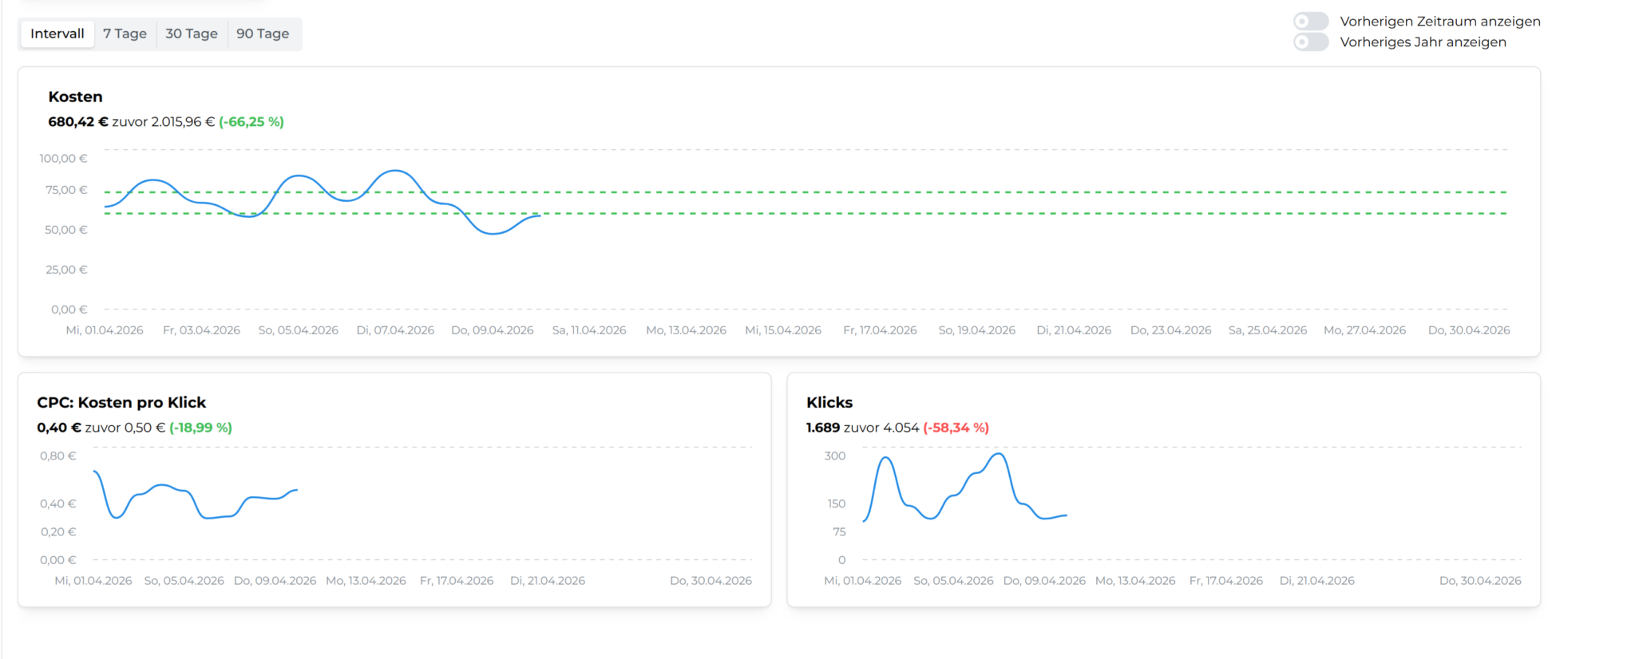
Task: Click the Klicks chart heading
Action: [x=829, y=402]
